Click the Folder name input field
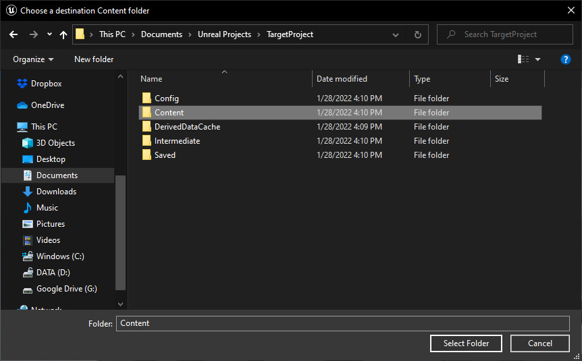This screenshot has height=361, width=582. pyautogui.click(x=342, y=323)
